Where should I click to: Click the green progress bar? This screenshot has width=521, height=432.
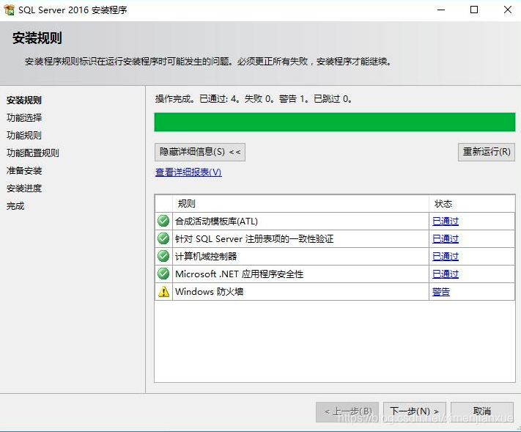coord(335,122)
